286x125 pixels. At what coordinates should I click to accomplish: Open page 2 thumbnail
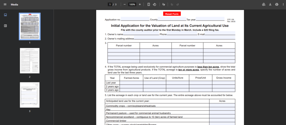pyautogui.click(x=30, y=61)
